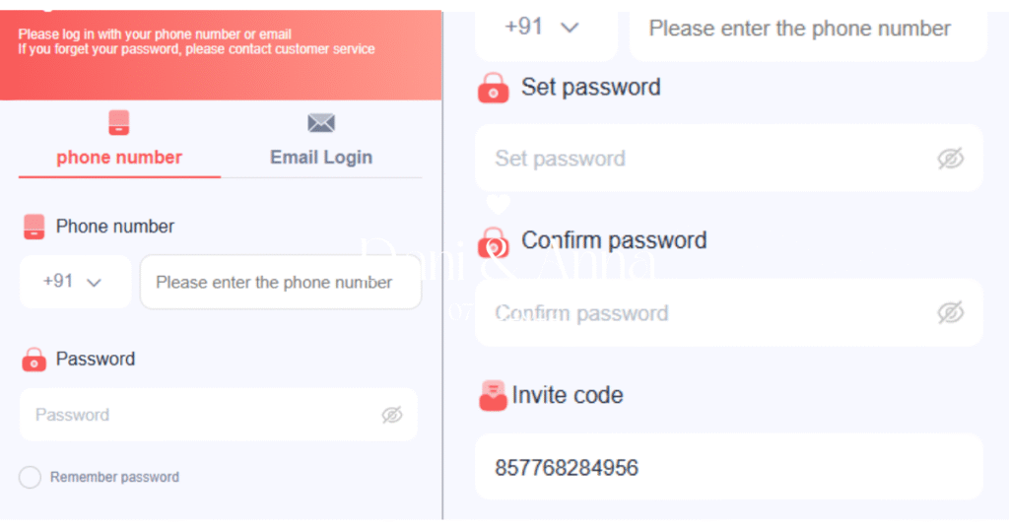Click the lock icon beside Password label
Screen dimensions: 1009x528
pyautogui.click(x=34, y=360)
